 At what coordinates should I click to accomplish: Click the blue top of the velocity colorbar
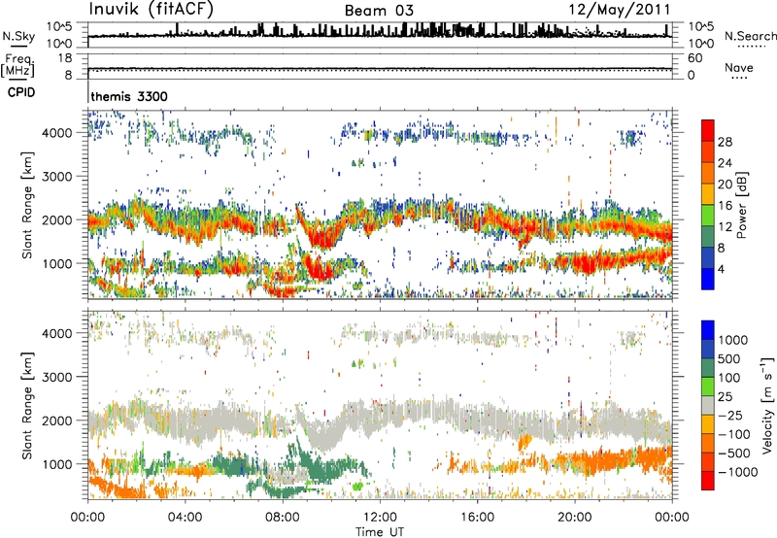[x=708, y=330]
